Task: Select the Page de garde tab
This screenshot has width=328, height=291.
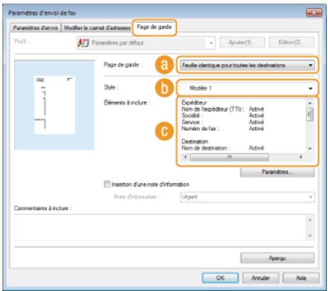Action: point(154,27)
